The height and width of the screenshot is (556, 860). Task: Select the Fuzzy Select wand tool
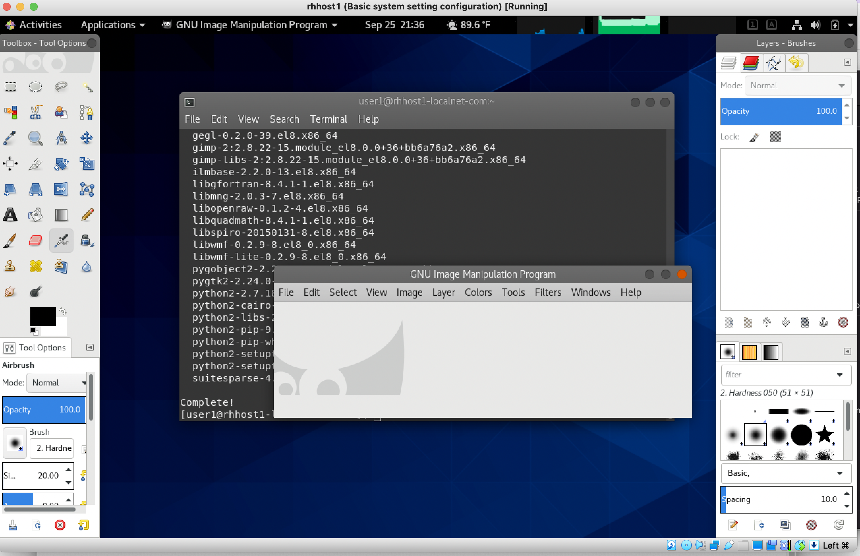87,87
